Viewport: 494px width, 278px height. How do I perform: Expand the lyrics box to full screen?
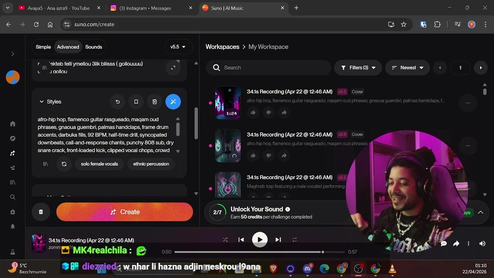tap(173, 68)
